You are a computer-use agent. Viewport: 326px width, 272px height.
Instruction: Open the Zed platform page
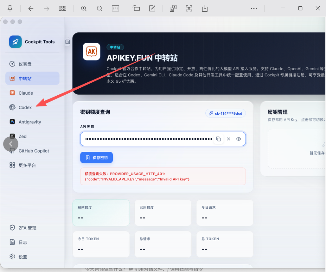point(32,136)
